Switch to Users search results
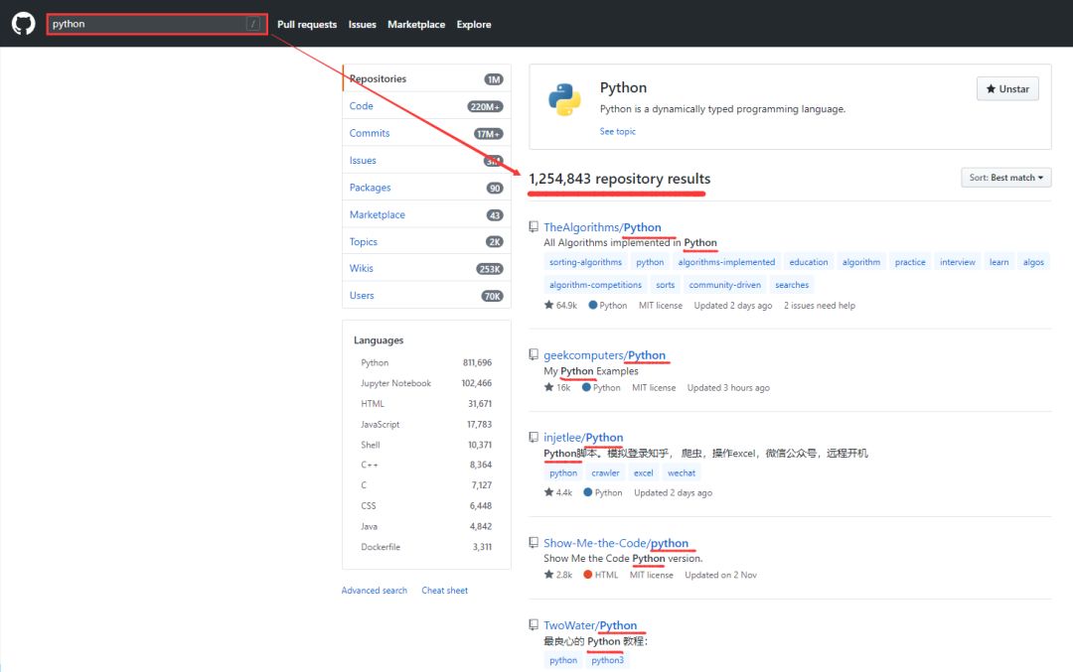Image resolution: width=1073 pixels, height=672 pixels. pyautogui.click(x=426, y=296)
